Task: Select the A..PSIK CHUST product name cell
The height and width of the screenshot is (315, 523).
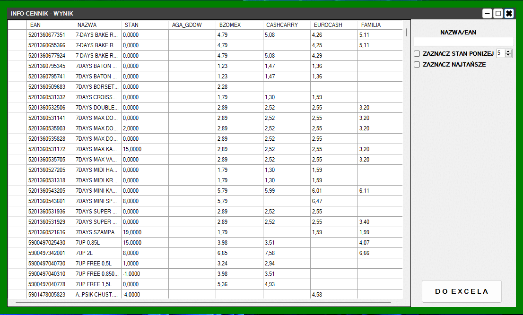Action: (x=97, y=295)
